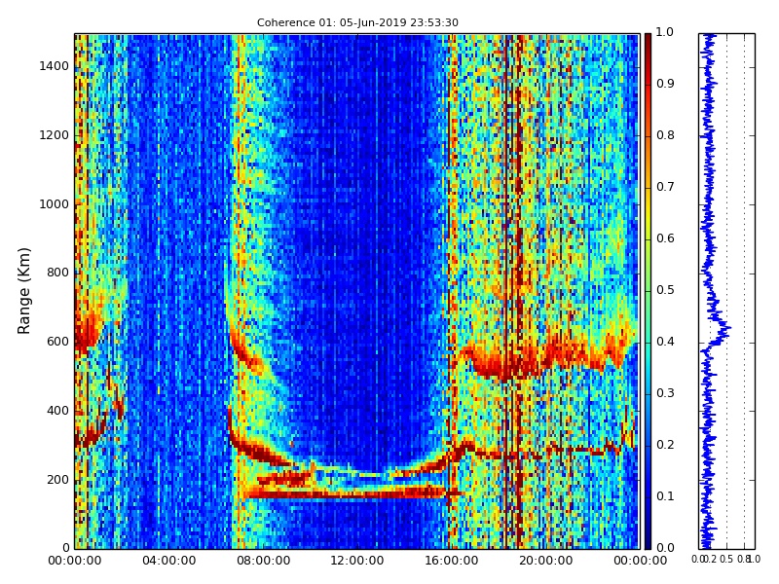Image resolution: width=779 pixels, height=584 pixels.
Task: Click the main coherence heatmap
Action: (x=357, y=291)
